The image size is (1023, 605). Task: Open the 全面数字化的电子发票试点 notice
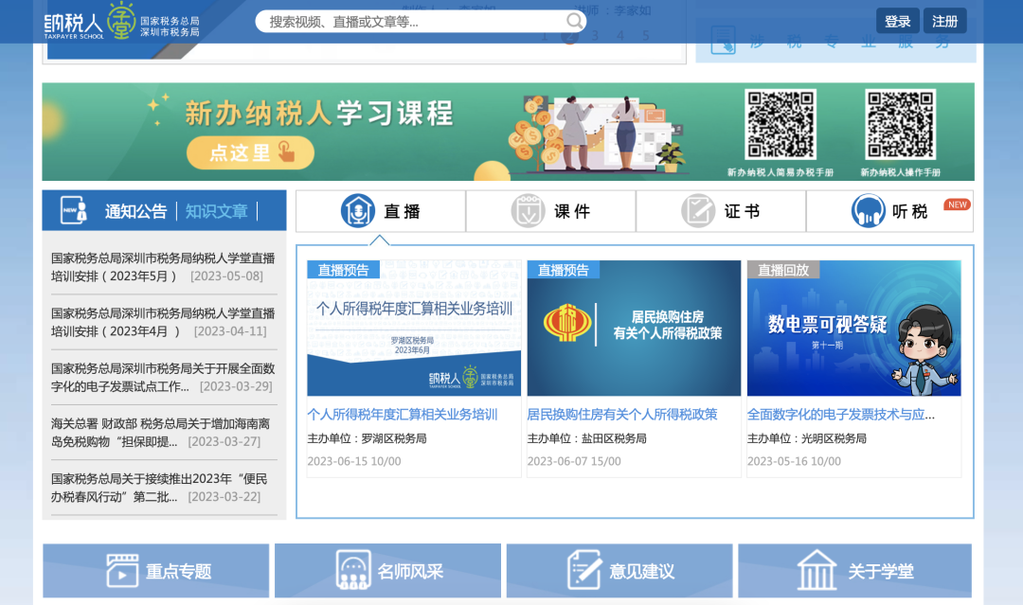click(x=163, y=378)
